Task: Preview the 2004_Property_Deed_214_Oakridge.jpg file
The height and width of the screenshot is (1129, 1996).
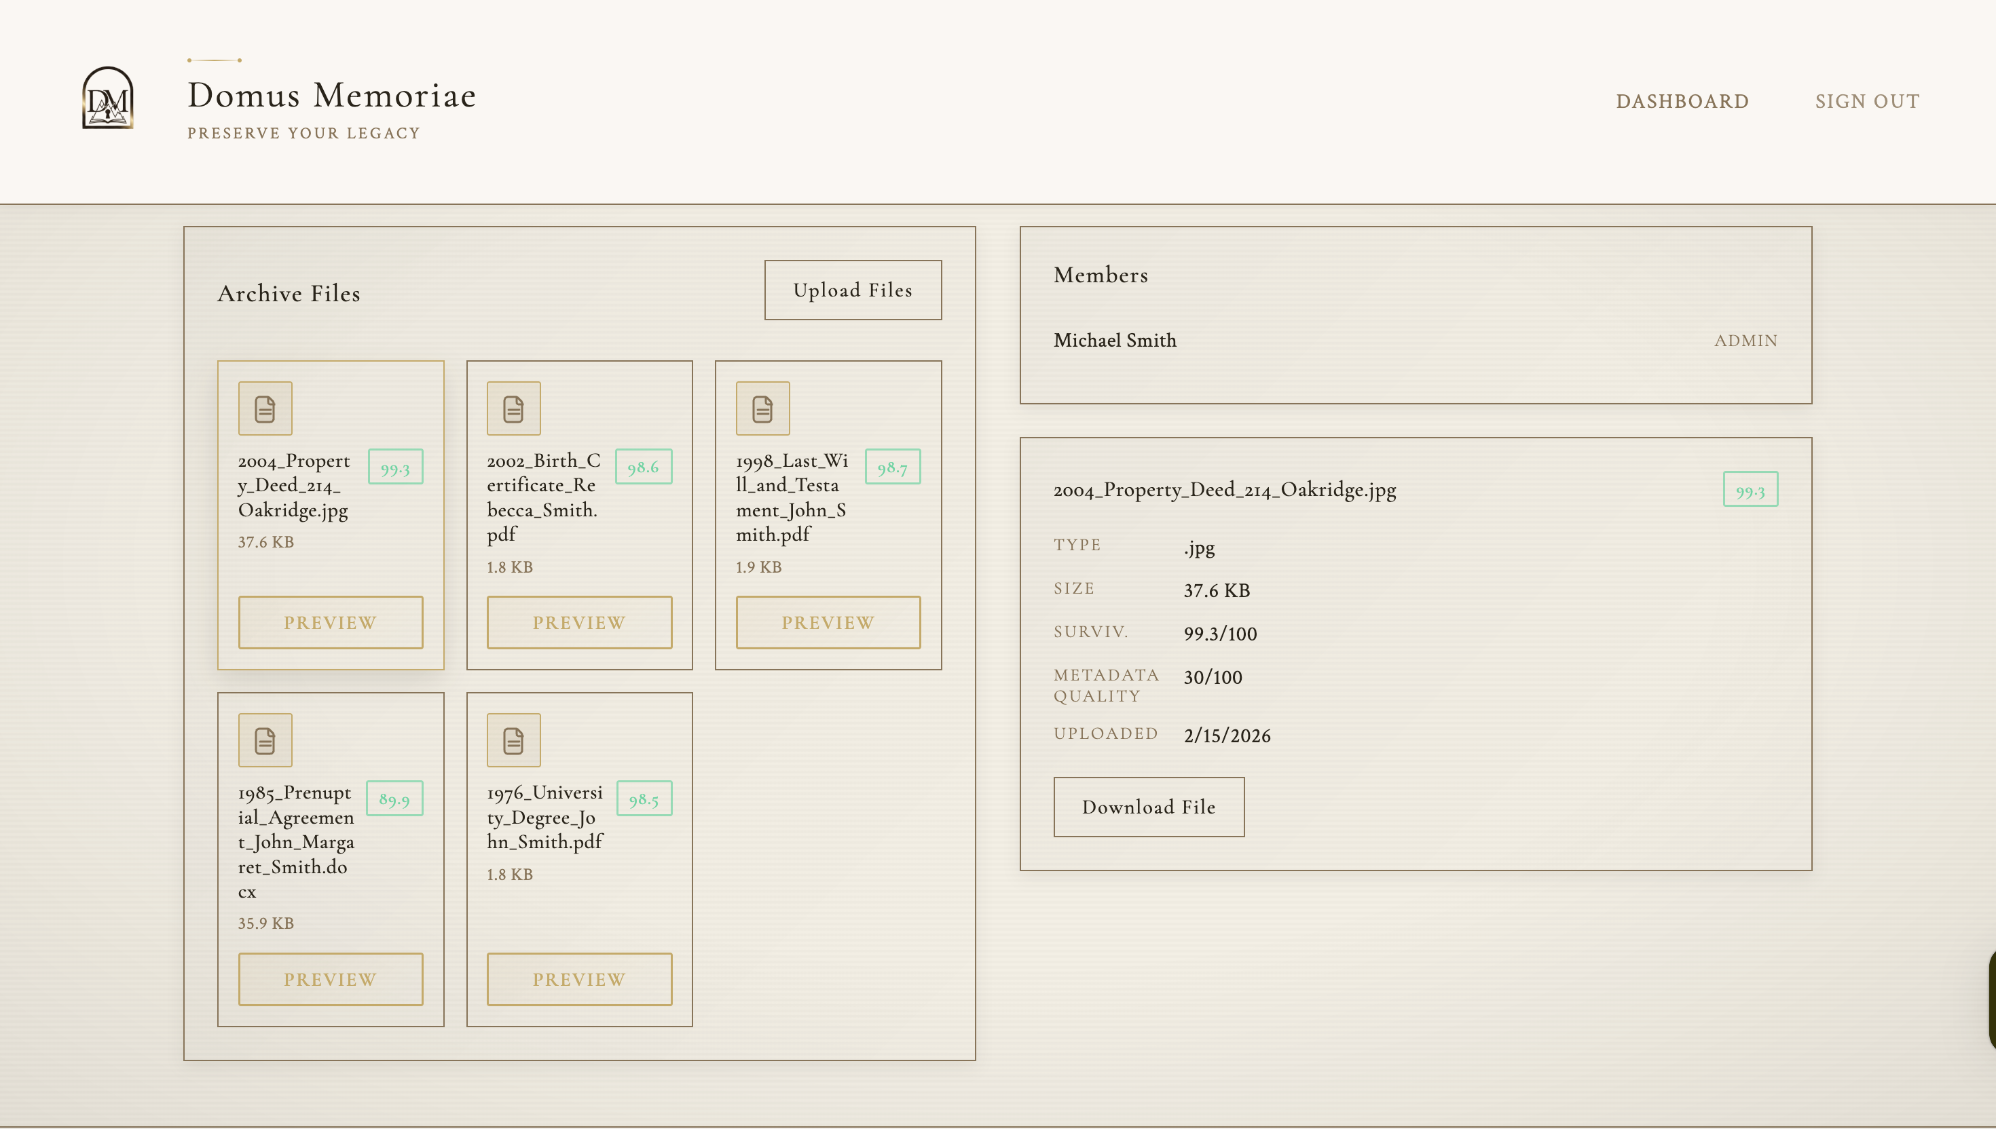Action: point(330,622)
